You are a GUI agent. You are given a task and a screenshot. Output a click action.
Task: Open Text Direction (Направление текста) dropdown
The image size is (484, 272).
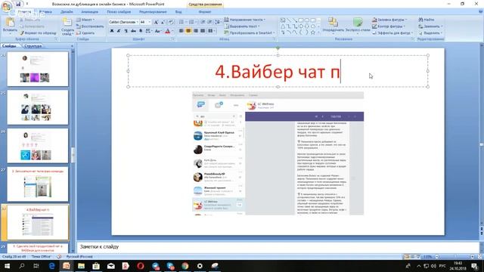[x=245, y=20]
